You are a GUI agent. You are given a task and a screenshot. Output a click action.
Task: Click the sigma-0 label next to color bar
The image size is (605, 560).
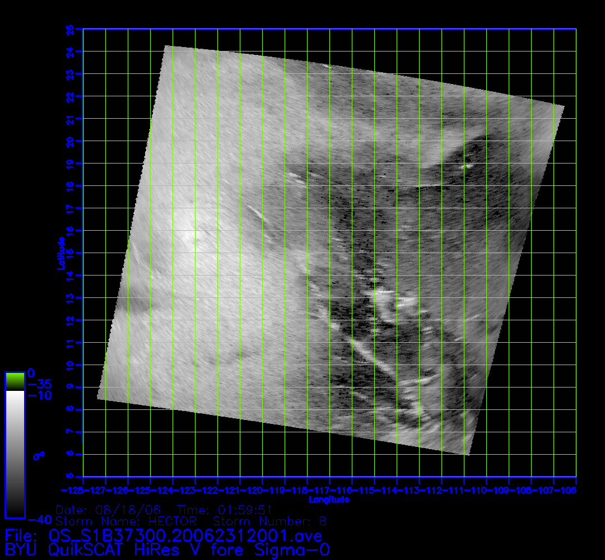pos(39,456)
